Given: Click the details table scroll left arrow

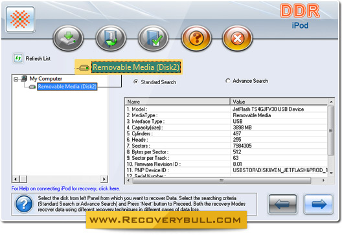Looking at the screenshot, I should point(128,180).
